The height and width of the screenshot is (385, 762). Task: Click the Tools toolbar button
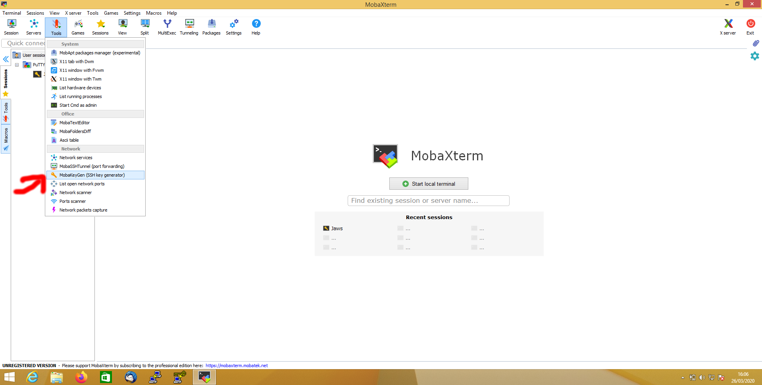pos(56,27)
